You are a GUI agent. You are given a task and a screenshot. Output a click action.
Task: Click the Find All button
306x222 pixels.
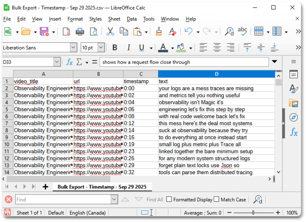point(155,200)
